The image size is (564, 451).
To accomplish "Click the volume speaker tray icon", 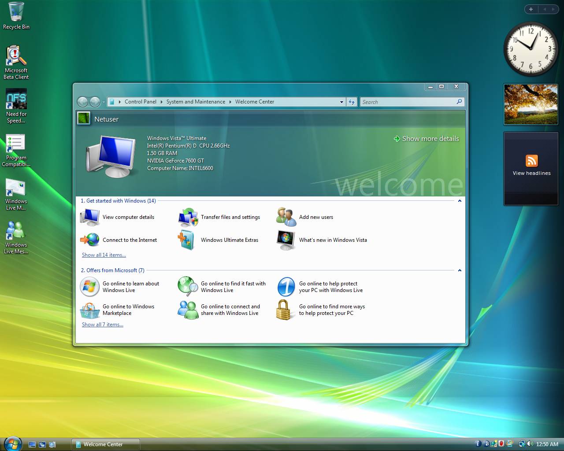I will [x=529, y=444].
